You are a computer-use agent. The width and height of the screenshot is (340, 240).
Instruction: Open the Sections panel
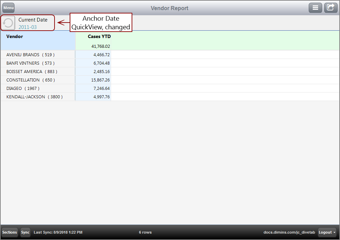tap(9, 232)
